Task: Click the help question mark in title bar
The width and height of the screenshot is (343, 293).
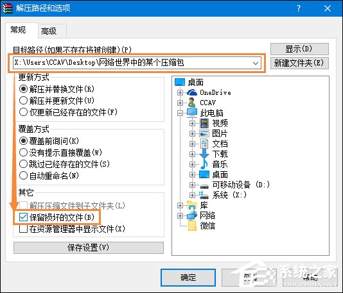Action: click(x=299, y=8)
